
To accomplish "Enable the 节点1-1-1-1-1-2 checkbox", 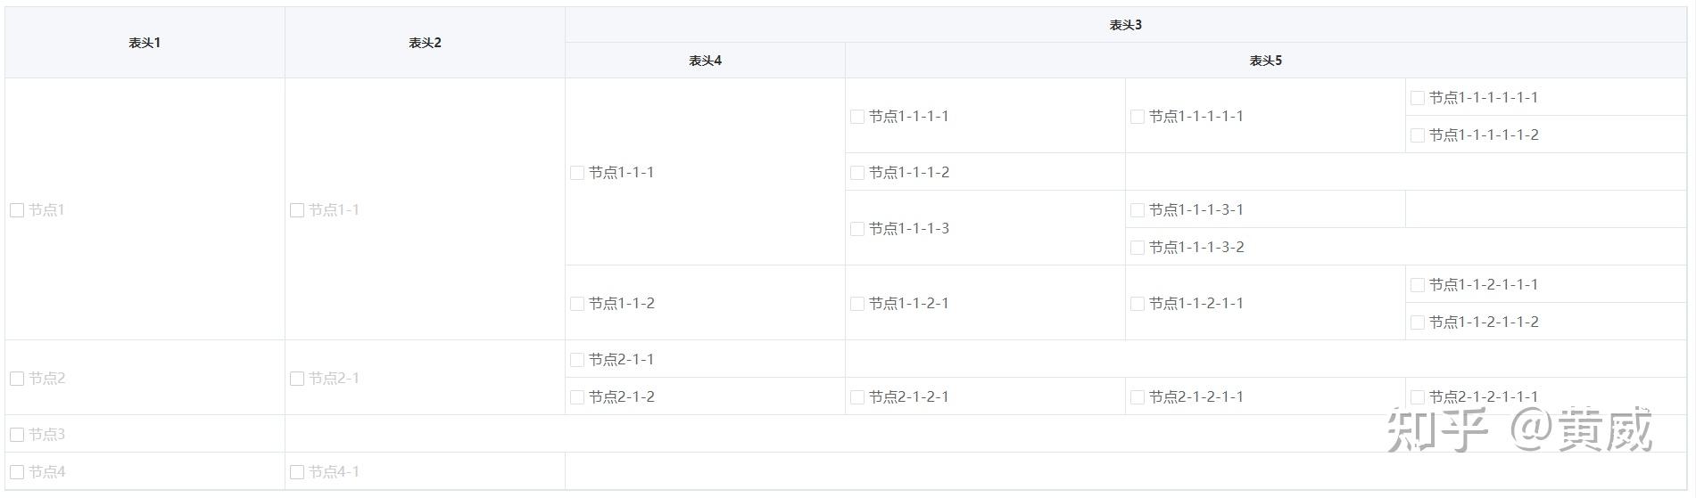I will coord(1418,135).
